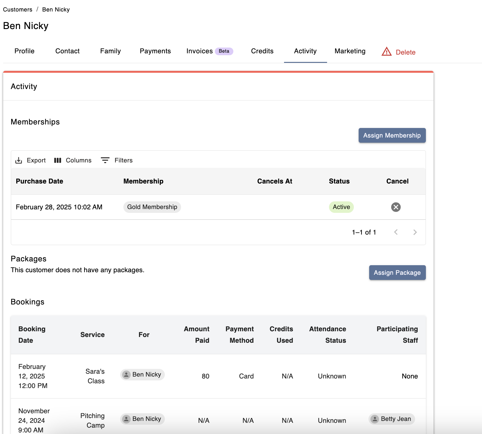The height and width of the screenshot is (434, 482).
Task: Open the Columns selector icon
Action: click(58, 160)
